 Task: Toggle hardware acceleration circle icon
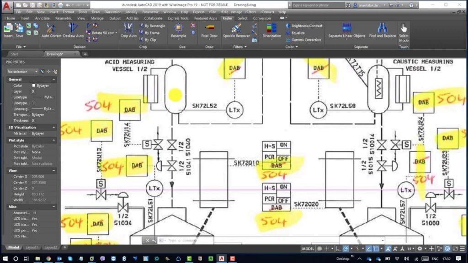pos(447,248)
